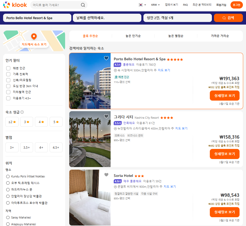Viewport: 246px width, 226px height.
Task: Select Saray Mahallesi region radio
Action: (8, 217)
